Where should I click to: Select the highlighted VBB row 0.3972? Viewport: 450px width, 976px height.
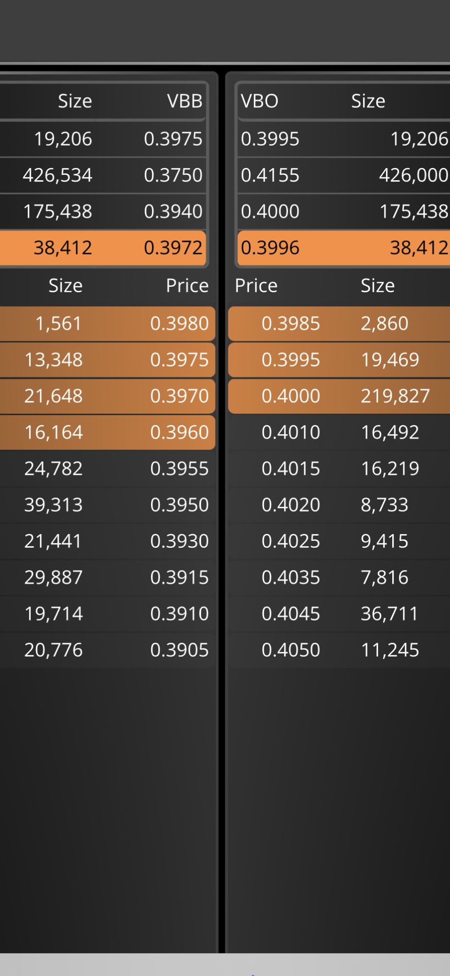click(x=103, y=248)
